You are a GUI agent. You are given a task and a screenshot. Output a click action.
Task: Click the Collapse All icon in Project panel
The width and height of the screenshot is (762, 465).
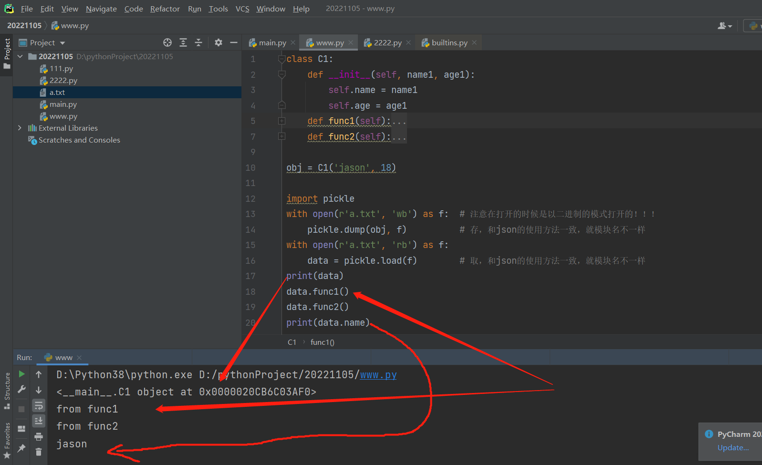click(198, 42)
